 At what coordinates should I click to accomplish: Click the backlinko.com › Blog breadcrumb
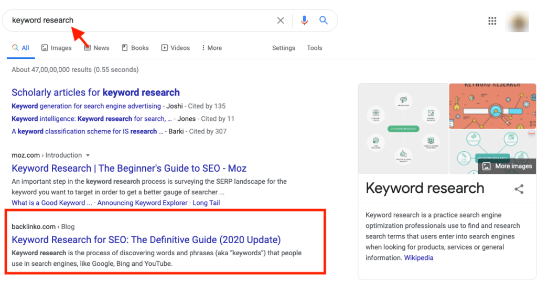pyautogui.click(x=43, y=227)
